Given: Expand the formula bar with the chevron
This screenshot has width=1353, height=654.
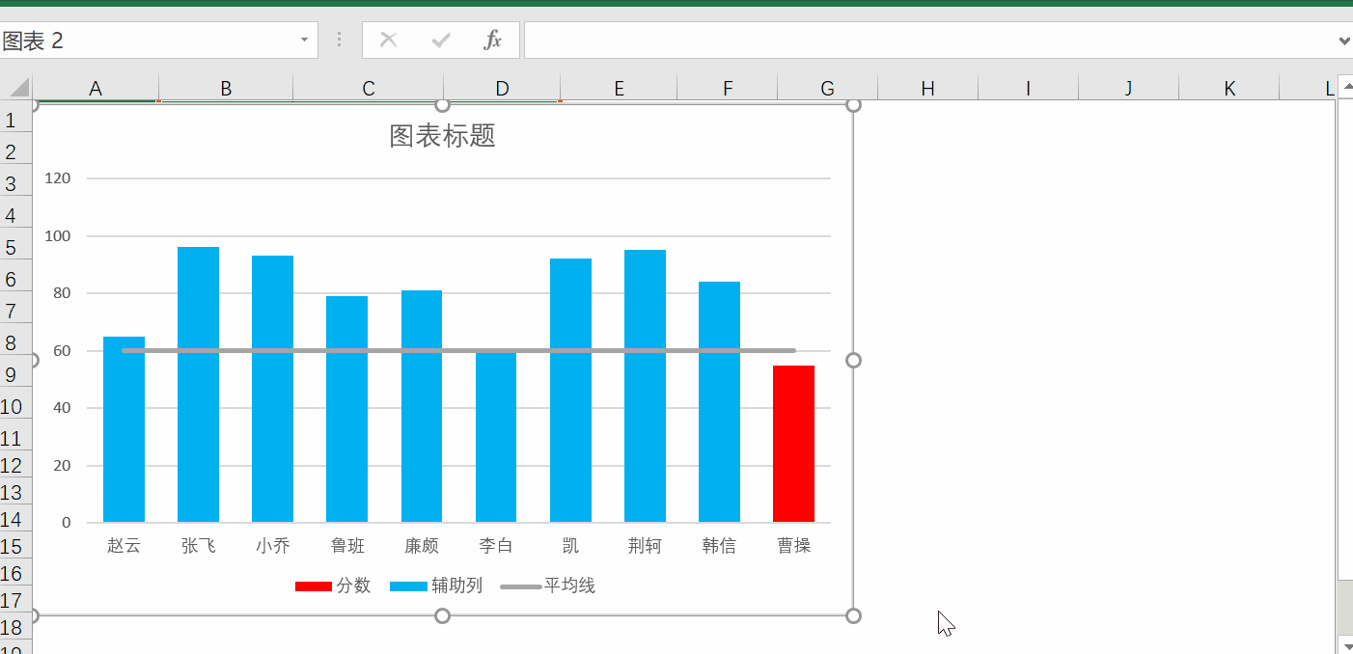Looking at the screenshot, I should [1345, 41].
